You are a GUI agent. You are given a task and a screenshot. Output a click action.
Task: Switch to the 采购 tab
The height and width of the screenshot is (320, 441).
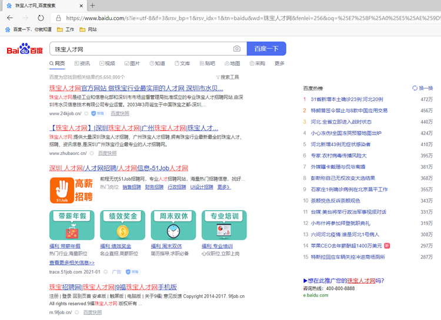[x=258, y=63]
